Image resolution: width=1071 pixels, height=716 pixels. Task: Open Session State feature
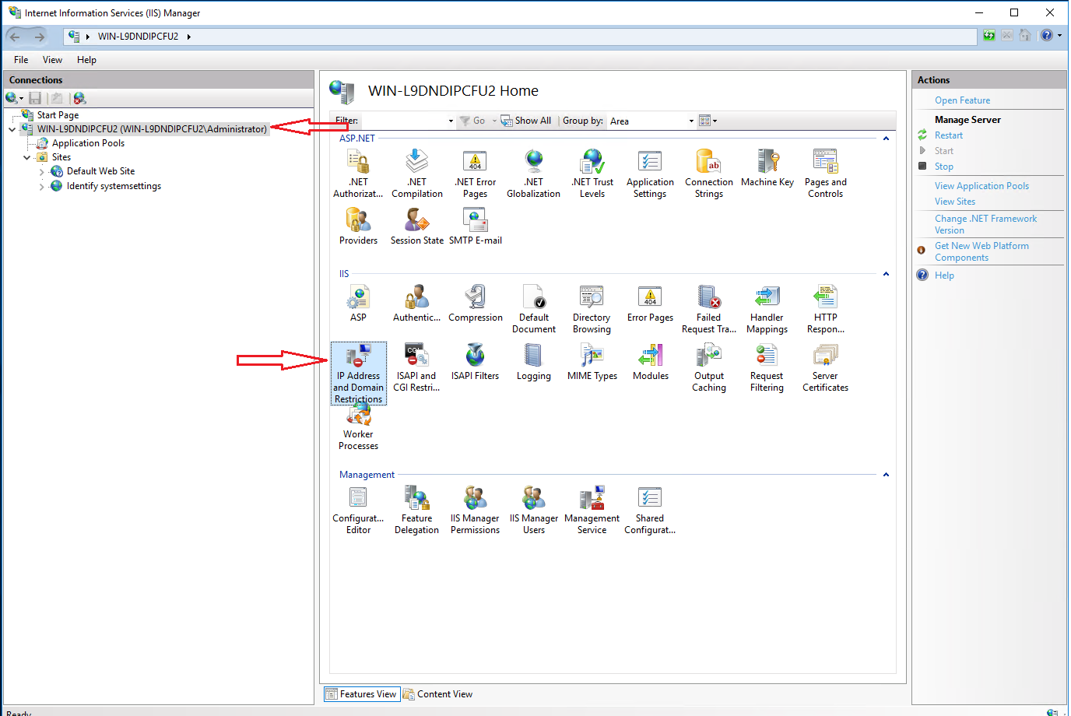click(417, 226)
